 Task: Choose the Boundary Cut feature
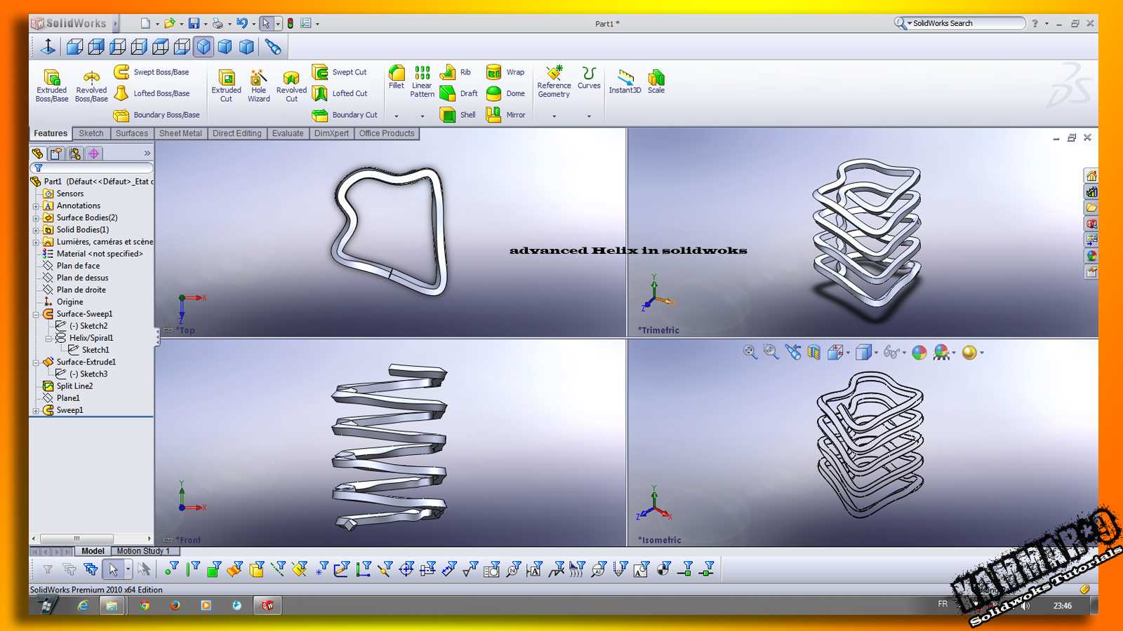coord(345,115)
